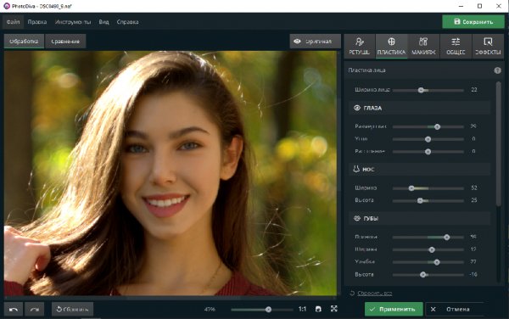Click the first lips slider under ГУБЫ
The height and width of the screenshot is (319, 509).
tap(428, 238)
